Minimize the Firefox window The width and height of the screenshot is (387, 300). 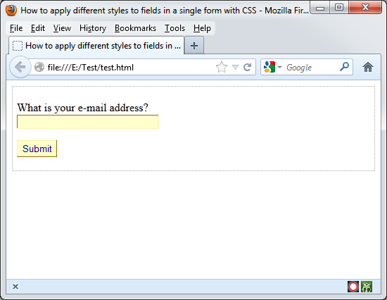[320, 8]
